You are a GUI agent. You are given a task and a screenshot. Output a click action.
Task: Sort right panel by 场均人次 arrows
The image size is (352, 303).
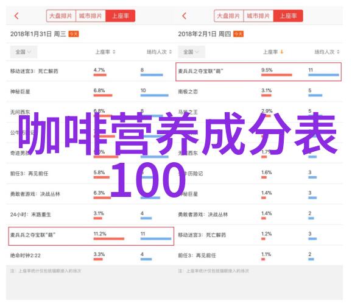[x=338, y=52]
